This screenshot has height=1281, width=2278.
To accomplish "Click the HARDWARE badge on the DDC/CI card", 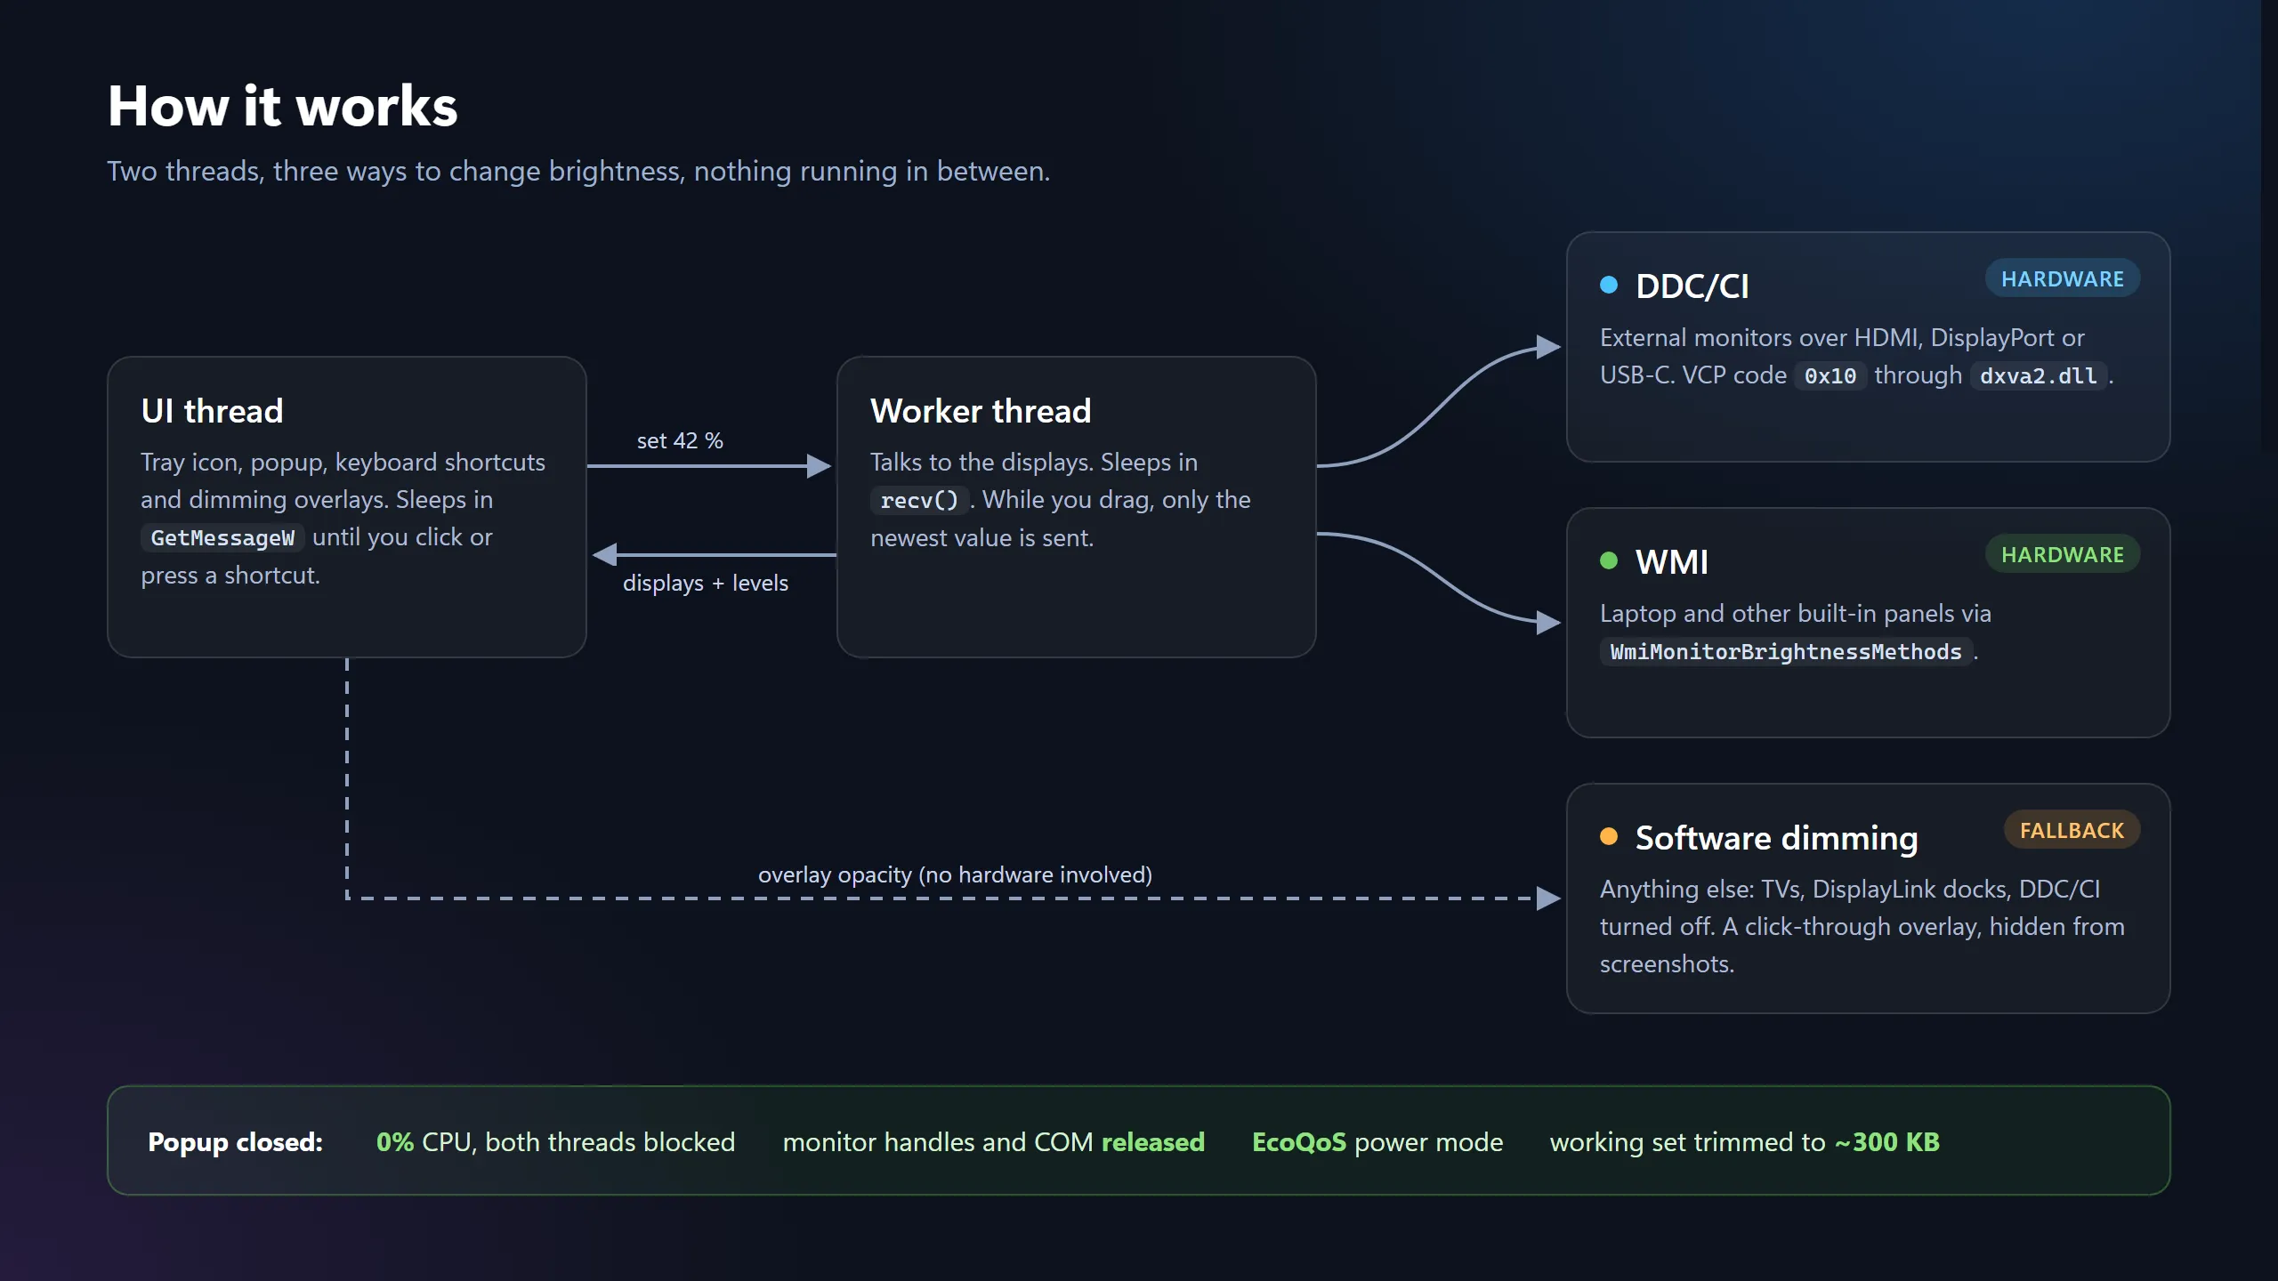I will 2063,279.
